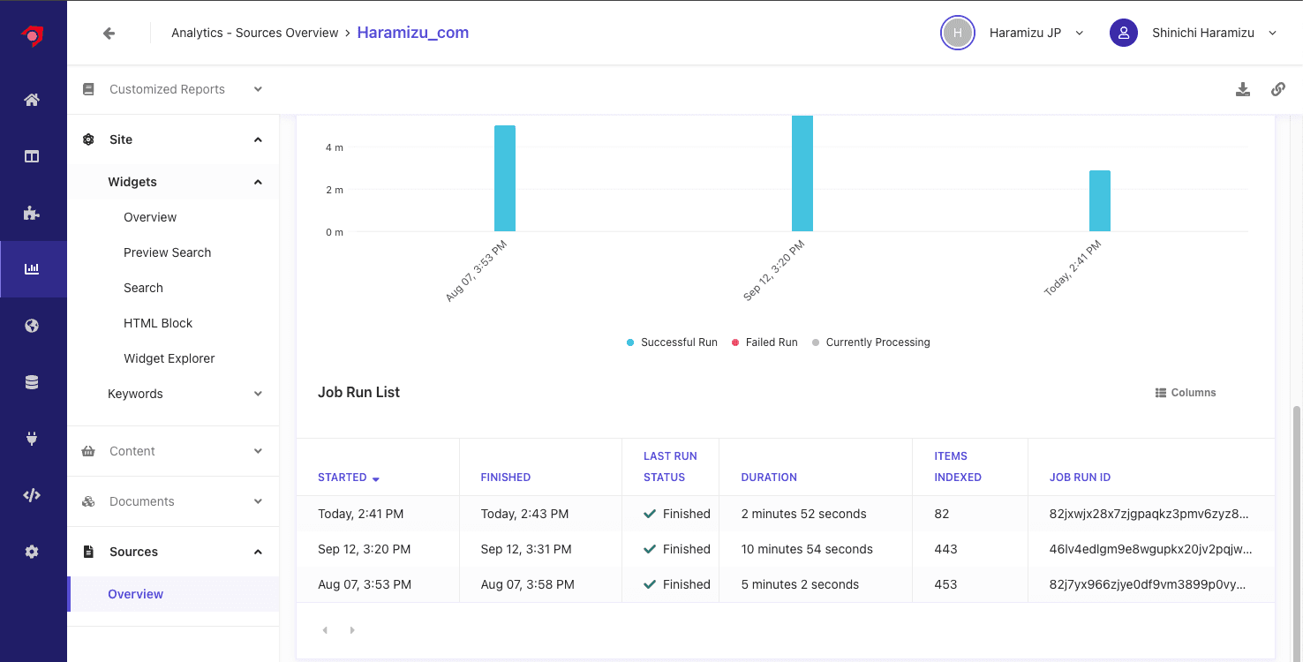1303x662 pixels.
Task: Select Preview Search in Widgets menu
Action: pos(167,252)
